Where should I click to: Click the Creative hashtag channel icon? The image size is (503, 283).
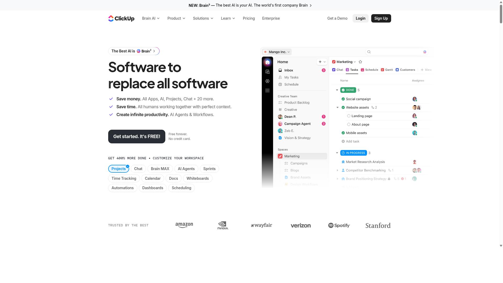coord(280,110)
